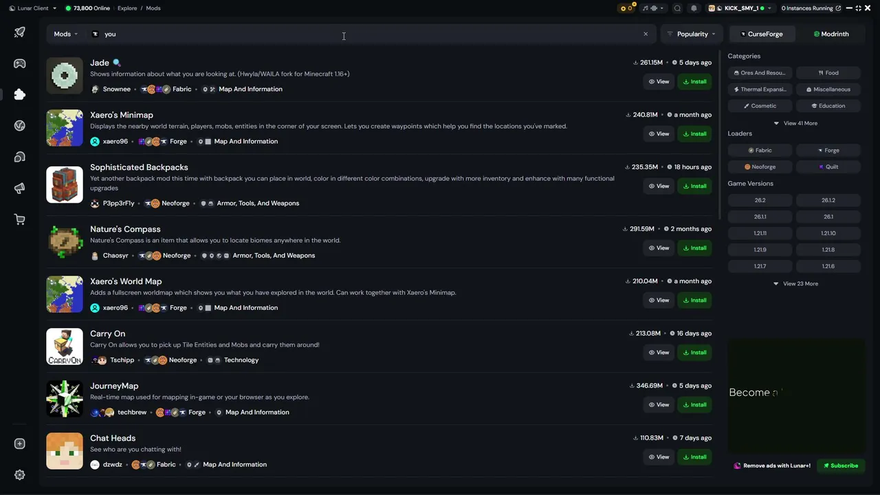
Task: Click the instances pop-out icon
Action: tap(838, 8)
